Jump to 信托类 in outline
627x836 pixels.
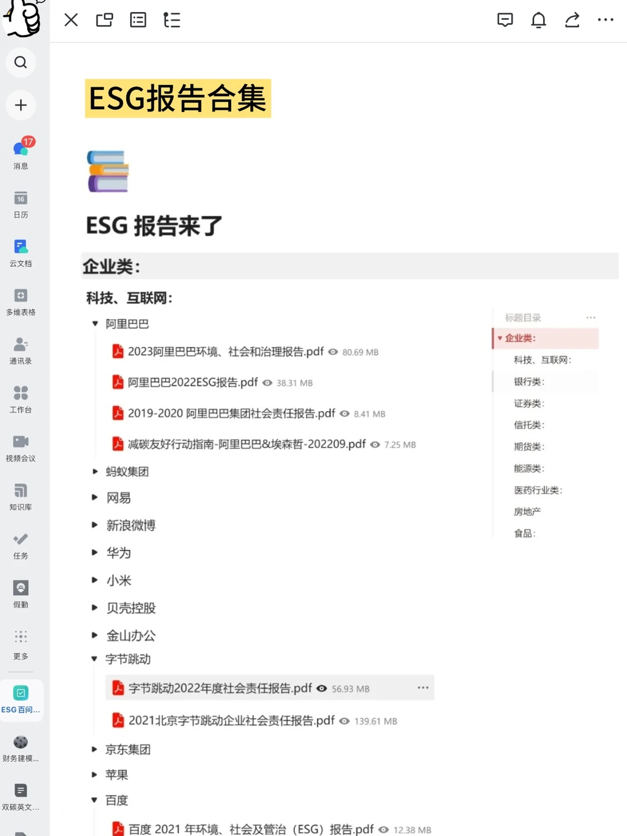tap(529, 425)
